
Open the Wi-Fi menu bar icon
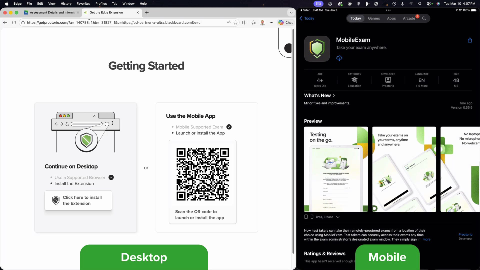411,4
